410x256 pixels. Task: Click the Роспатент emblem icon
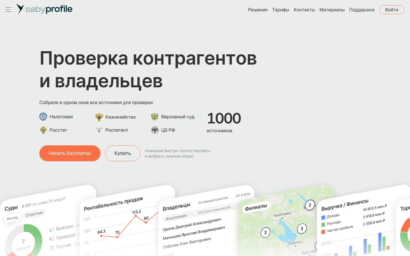point(99,130)
